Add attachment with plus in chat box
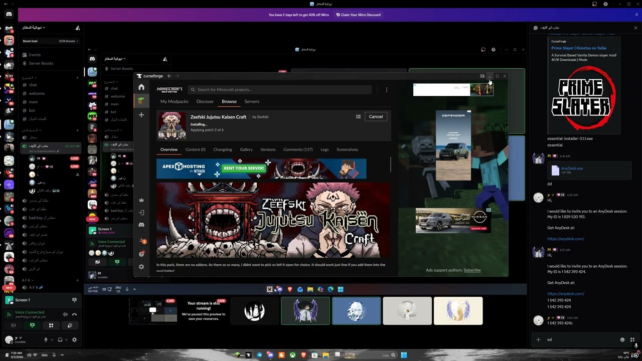 [538, 339]
